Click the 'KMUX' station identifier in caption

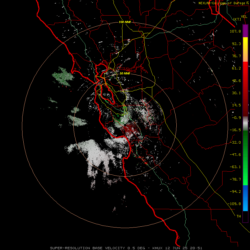tap(157, 248)
